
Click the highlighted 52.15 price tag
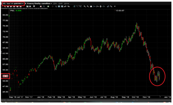point(5,76)
